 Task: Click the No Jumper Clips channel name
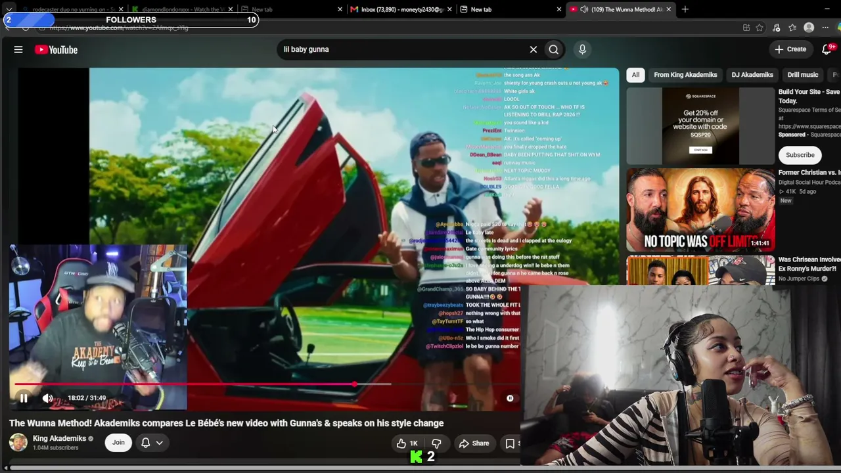[x=799, y=279]
